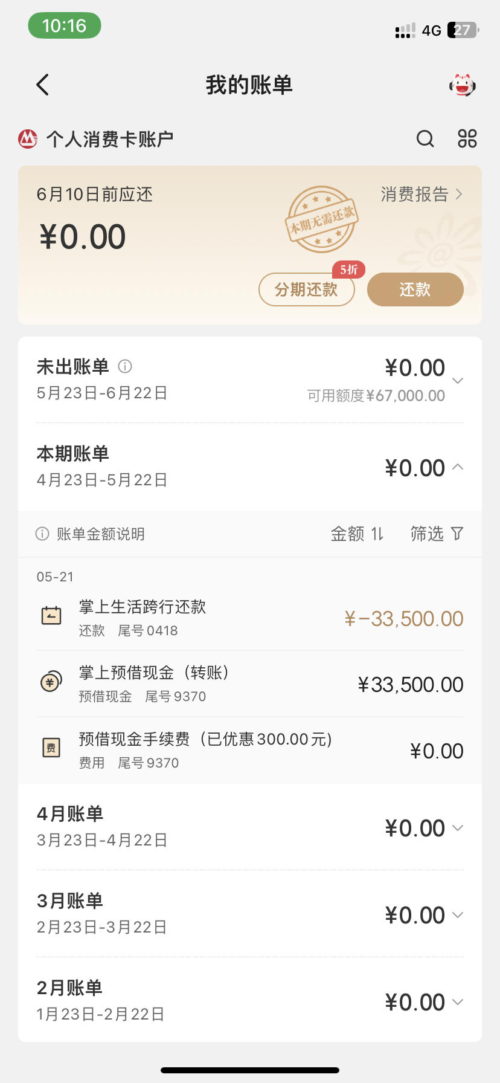Tap the brown 还款 button

click(x=415, y=289)
